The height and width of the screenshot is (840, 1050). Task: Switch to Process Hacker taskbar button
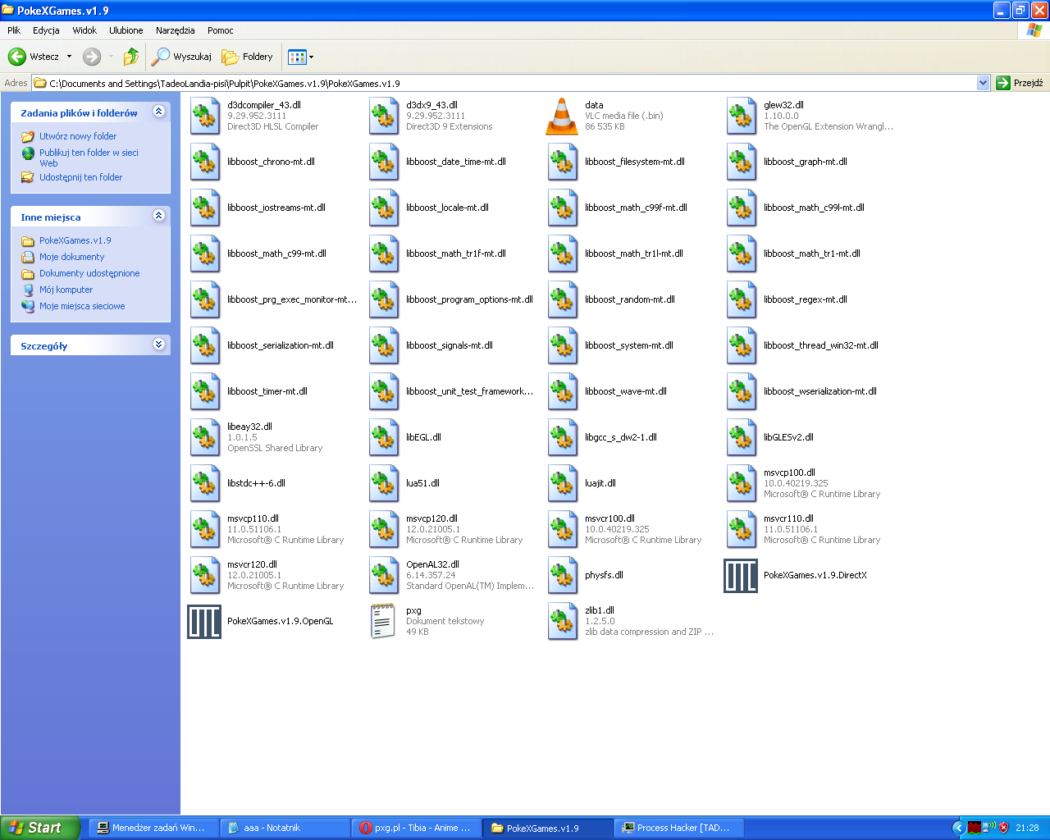click(x=679, y=828)
